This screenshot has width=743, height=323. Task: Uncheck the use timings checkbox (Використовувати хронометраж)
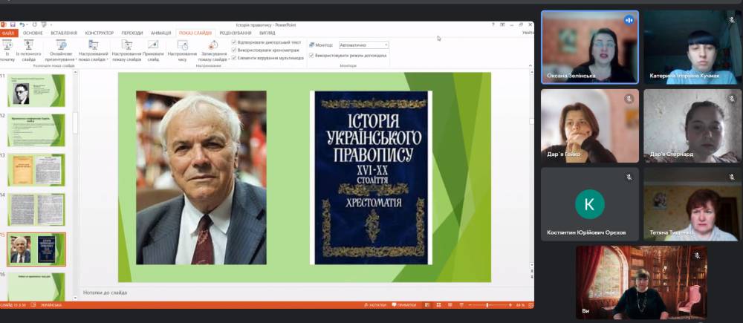pyautogui.click(x=235, y=50)
